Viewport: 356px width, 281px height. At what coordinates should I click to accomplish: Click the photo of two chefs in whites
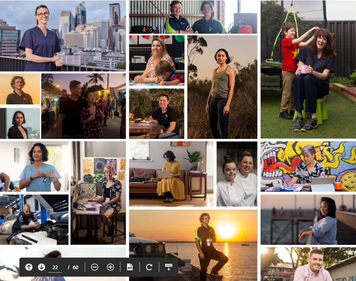pyautogui.click(x=237, y=174)
